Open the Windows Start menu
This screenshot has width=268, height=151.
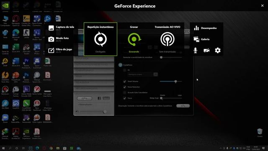coord(3,148)
